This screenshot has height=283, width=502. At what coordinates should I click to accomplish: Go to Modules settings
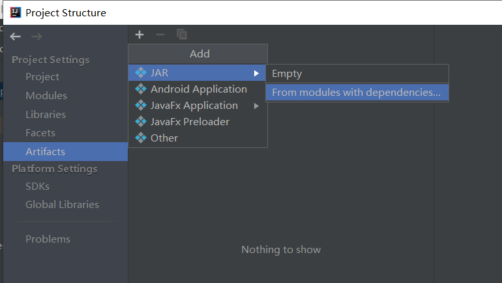tap(46, 96)
